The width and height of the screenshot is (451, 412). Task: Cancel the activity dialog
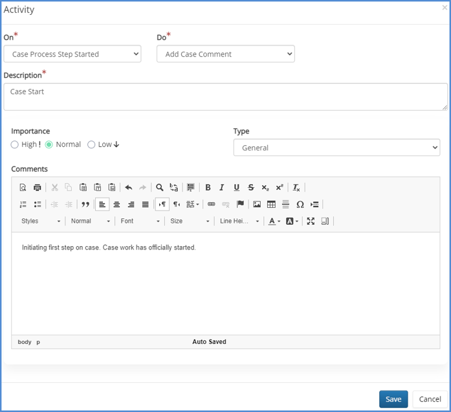click(x=430, y=399)
